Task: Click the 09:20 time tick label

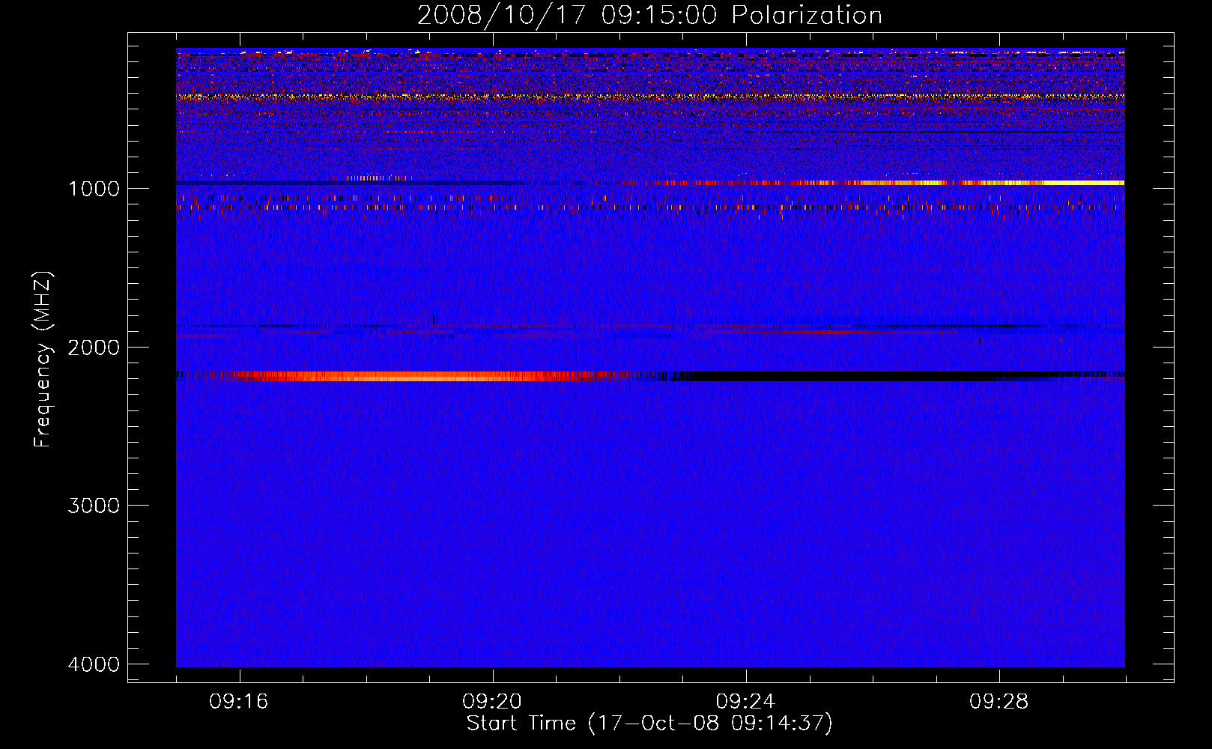Action: (492, 702)
